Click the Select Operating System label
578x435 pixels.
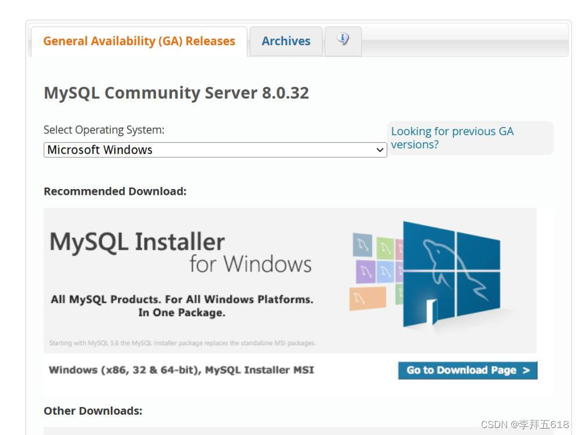pos(104,130)
